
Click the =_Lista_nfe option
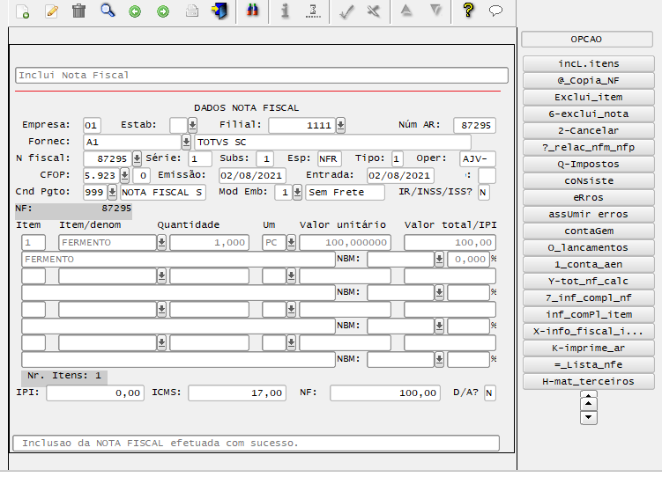[x=589, y=364]
